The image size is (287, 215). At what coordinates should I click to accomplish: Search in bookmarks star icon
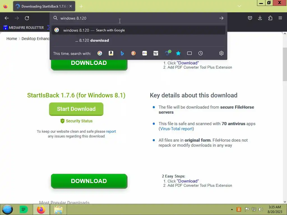[178, 53]
